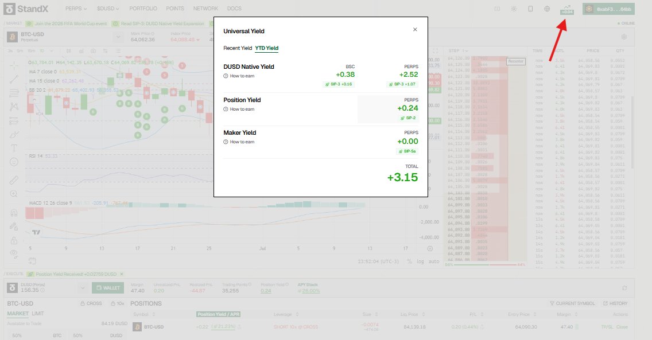Open the language globe icon
The height and width of the screenshot is (340, 652).
tap(547, 9)
